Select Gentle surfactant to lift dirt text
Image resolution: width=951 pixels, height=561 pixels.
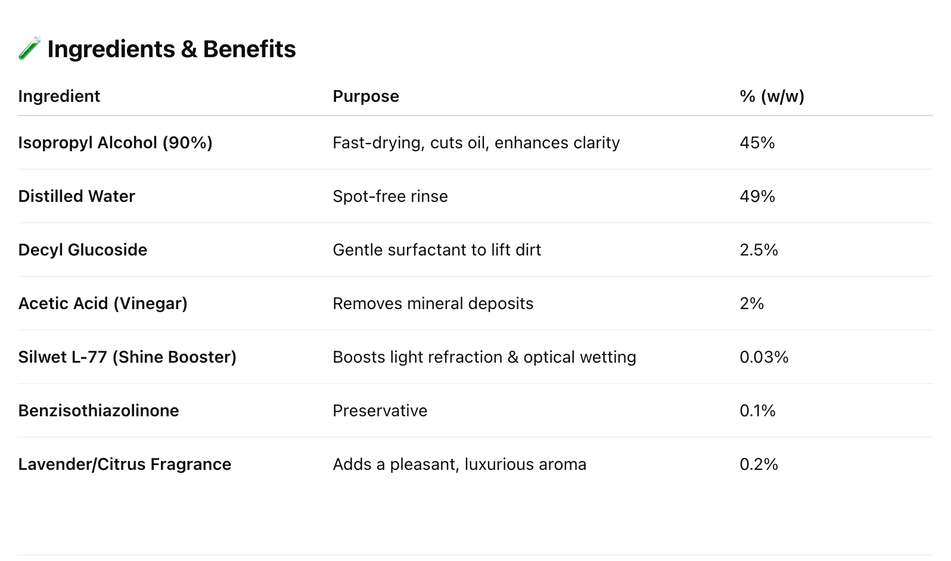click(437, 250)
